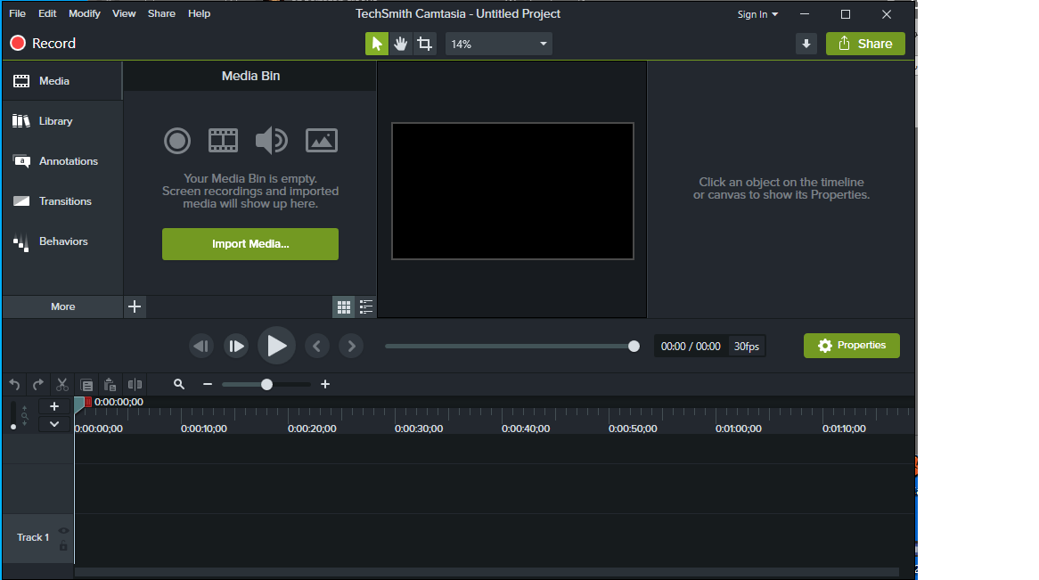Add a new track with plus button
The height and width of the screenshot is (580, 1039).
click(54, 406)
